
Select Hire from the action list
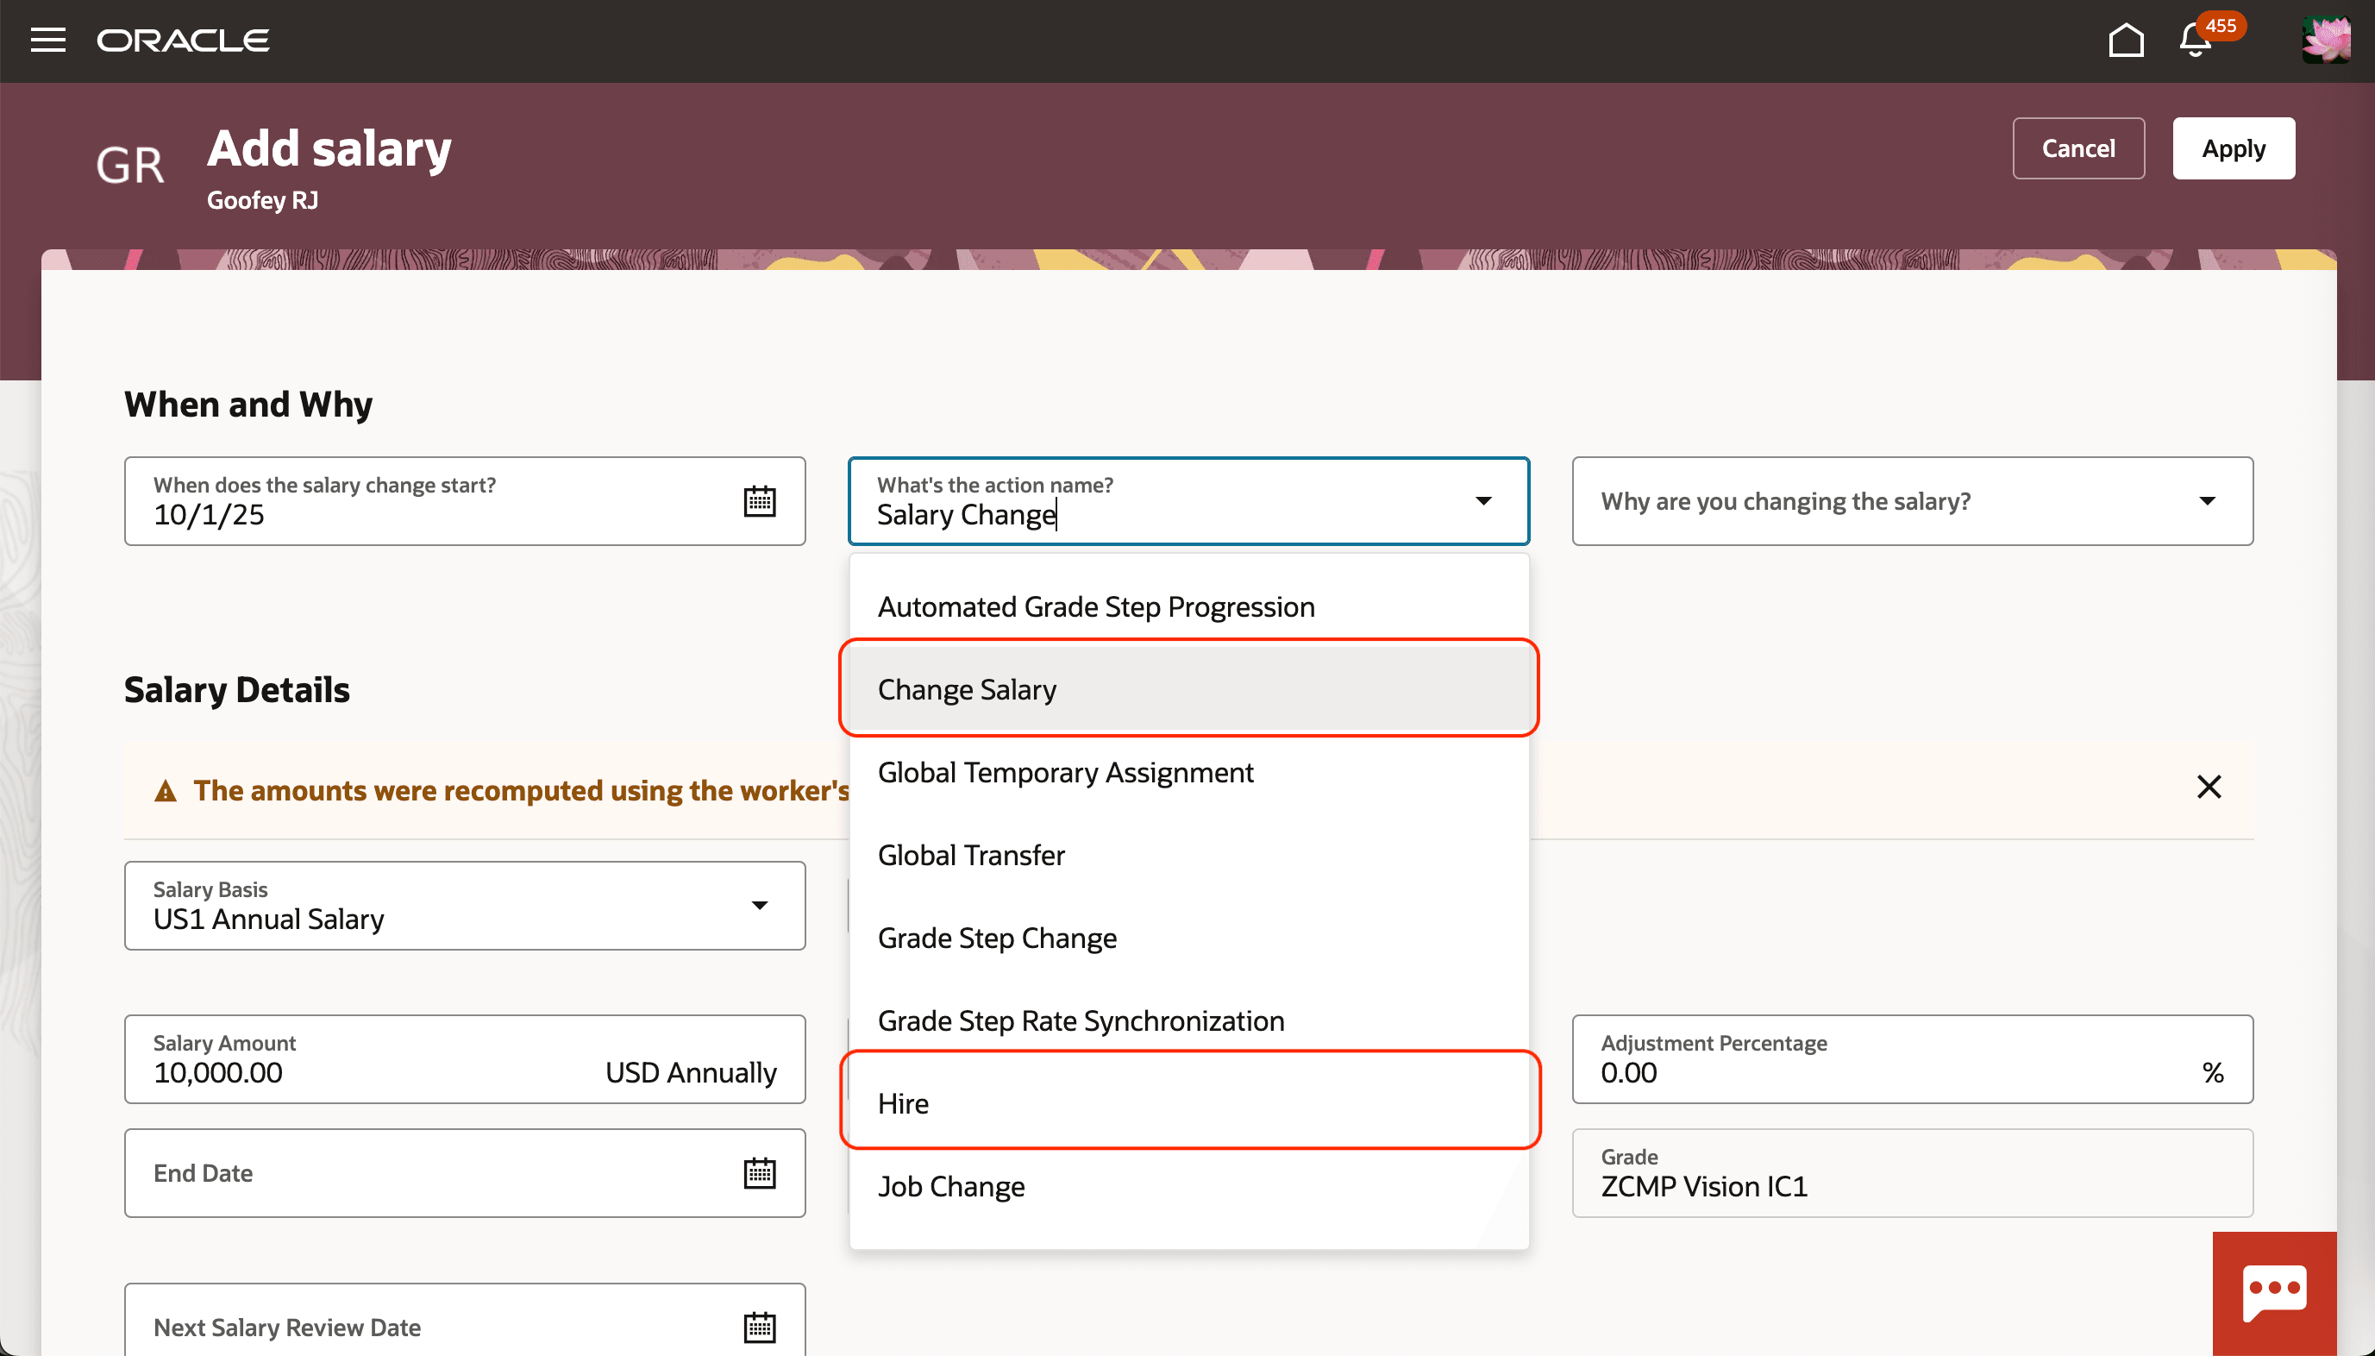[x=903, y=1102]
